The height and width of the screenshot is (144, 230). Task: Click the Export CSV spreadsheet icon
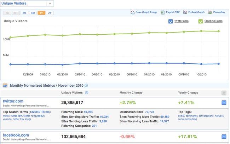[163, 12]
